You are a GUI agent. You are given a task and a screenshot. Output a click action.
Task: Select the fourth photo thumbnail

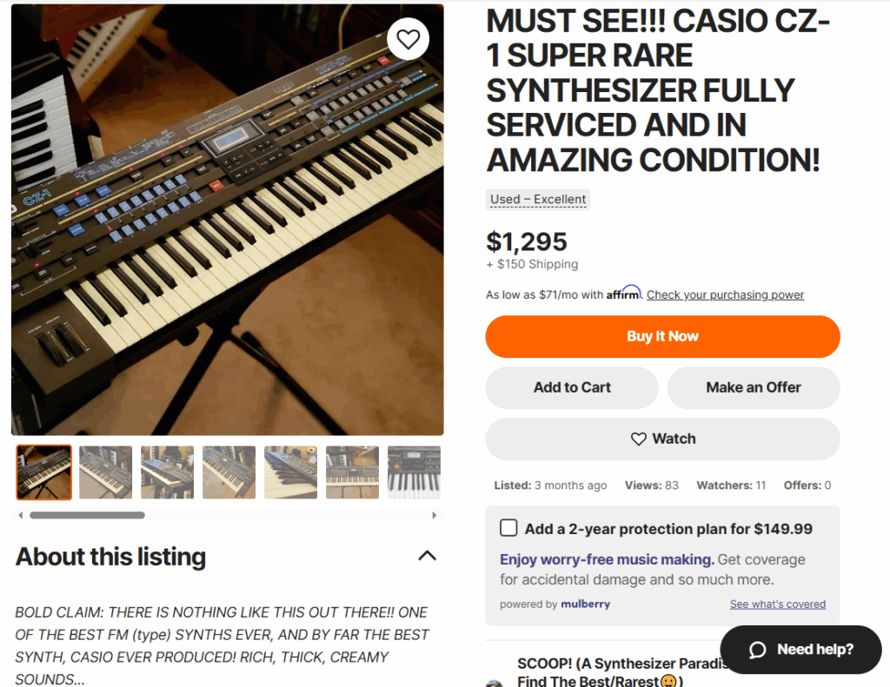[x=229, y=472]
